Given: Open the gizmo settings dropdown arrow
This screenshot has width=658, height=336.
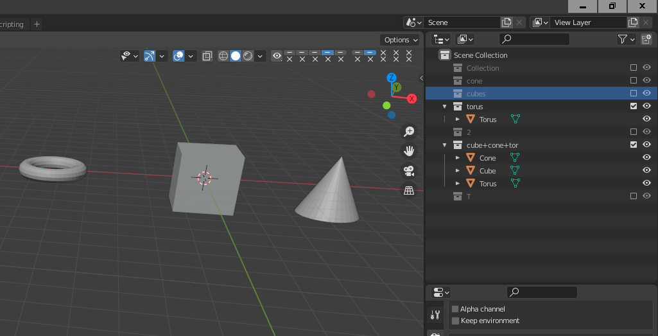Looking at the screenshot, I should point(162,56).
